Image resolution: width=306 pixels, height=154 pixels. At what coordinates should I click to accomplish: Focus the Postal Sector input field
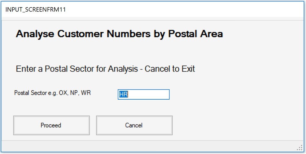(x=144, y=94)
